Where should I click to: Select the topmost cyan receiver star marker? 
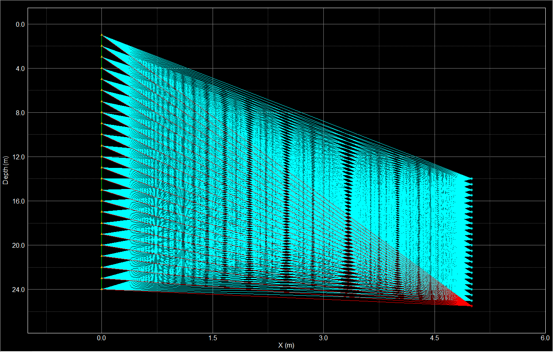click(471, 178)
